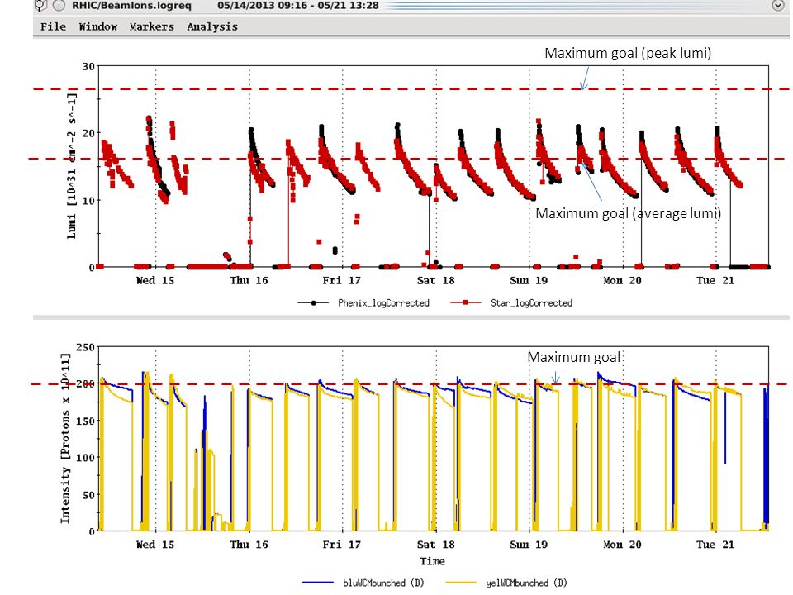The height and width of the screenshot is (595, 793).
Task: Click 'Wed 15' tick on the intensity plot
Action: point(155,545)
